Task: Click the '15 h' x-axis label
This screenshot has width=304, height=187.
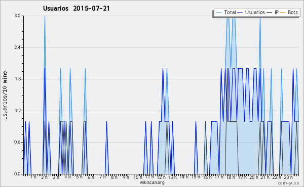Action: 196,177
